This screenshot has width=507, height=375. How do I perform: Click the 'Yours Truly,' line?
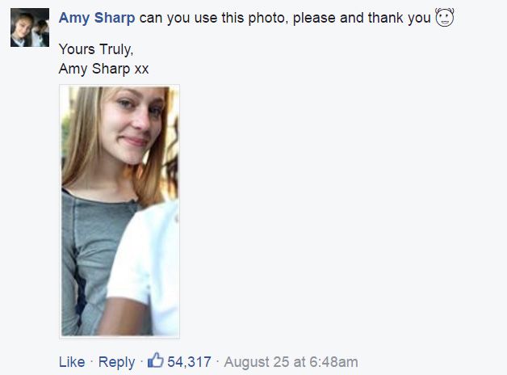(96, 49)
